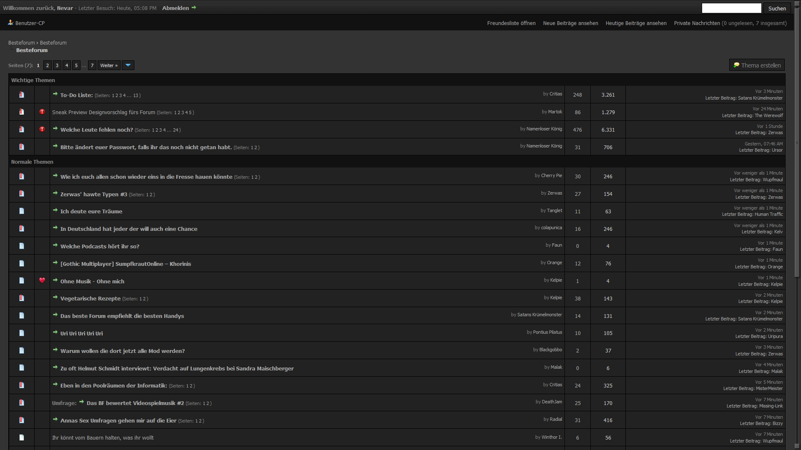Click Weiter next page button
Screen dimensions: 801x450
[x=109, y=65]
